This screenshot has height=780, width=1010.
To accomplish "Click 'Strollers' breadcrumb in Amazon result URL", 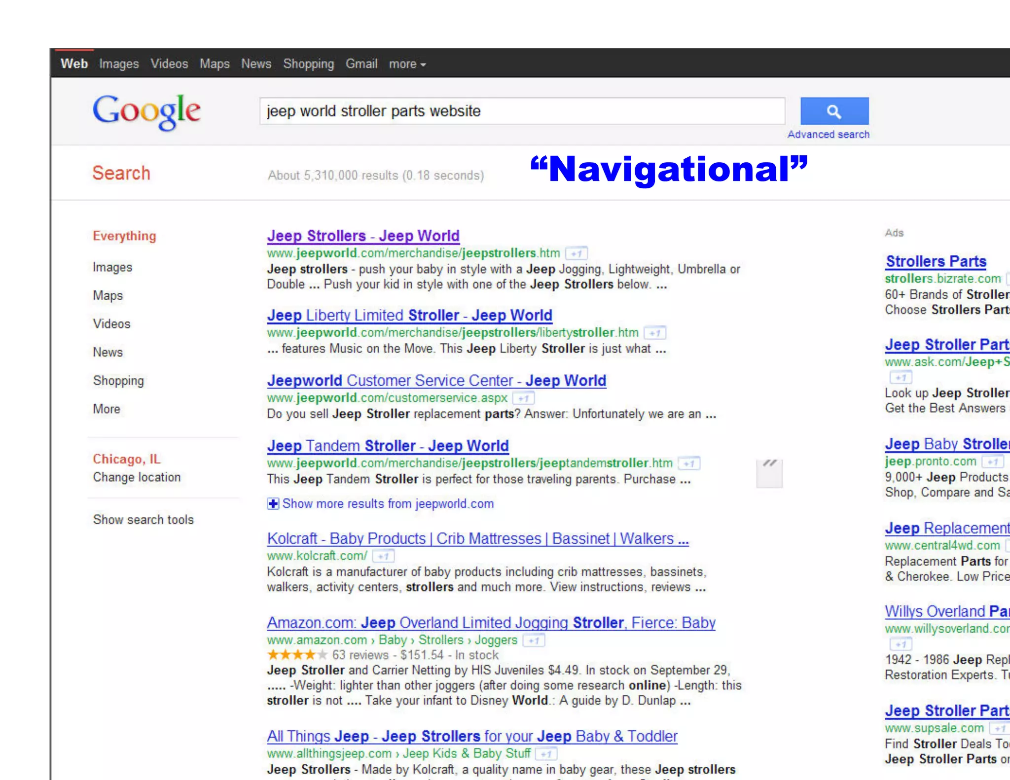I will click(x=441, y=640).
